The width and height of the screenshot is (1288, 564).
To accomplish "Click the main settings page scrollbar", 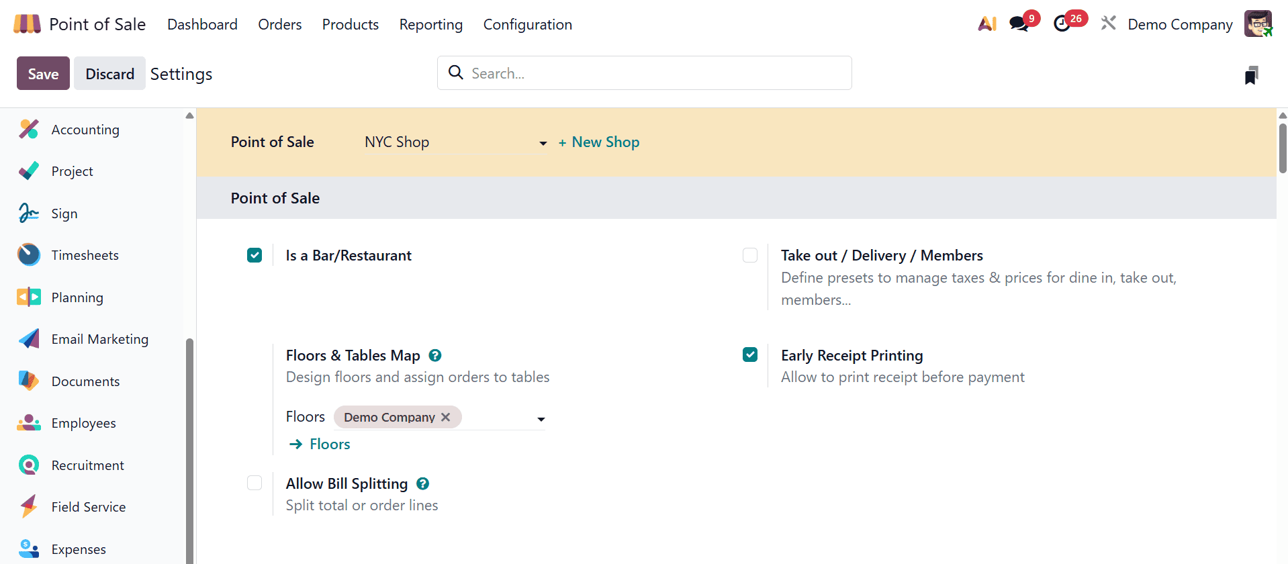I will coord(1283,148).
